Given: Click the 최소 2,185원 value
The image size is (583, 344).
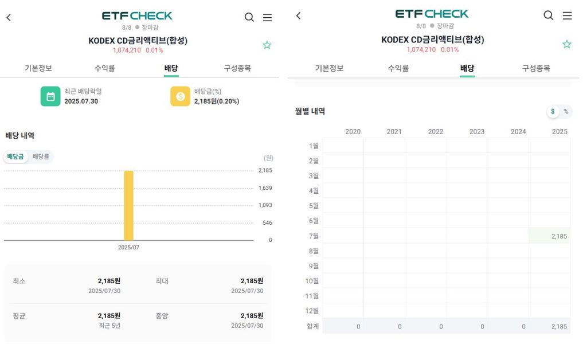Looking at the screenshot, I should tap(109, 281).
